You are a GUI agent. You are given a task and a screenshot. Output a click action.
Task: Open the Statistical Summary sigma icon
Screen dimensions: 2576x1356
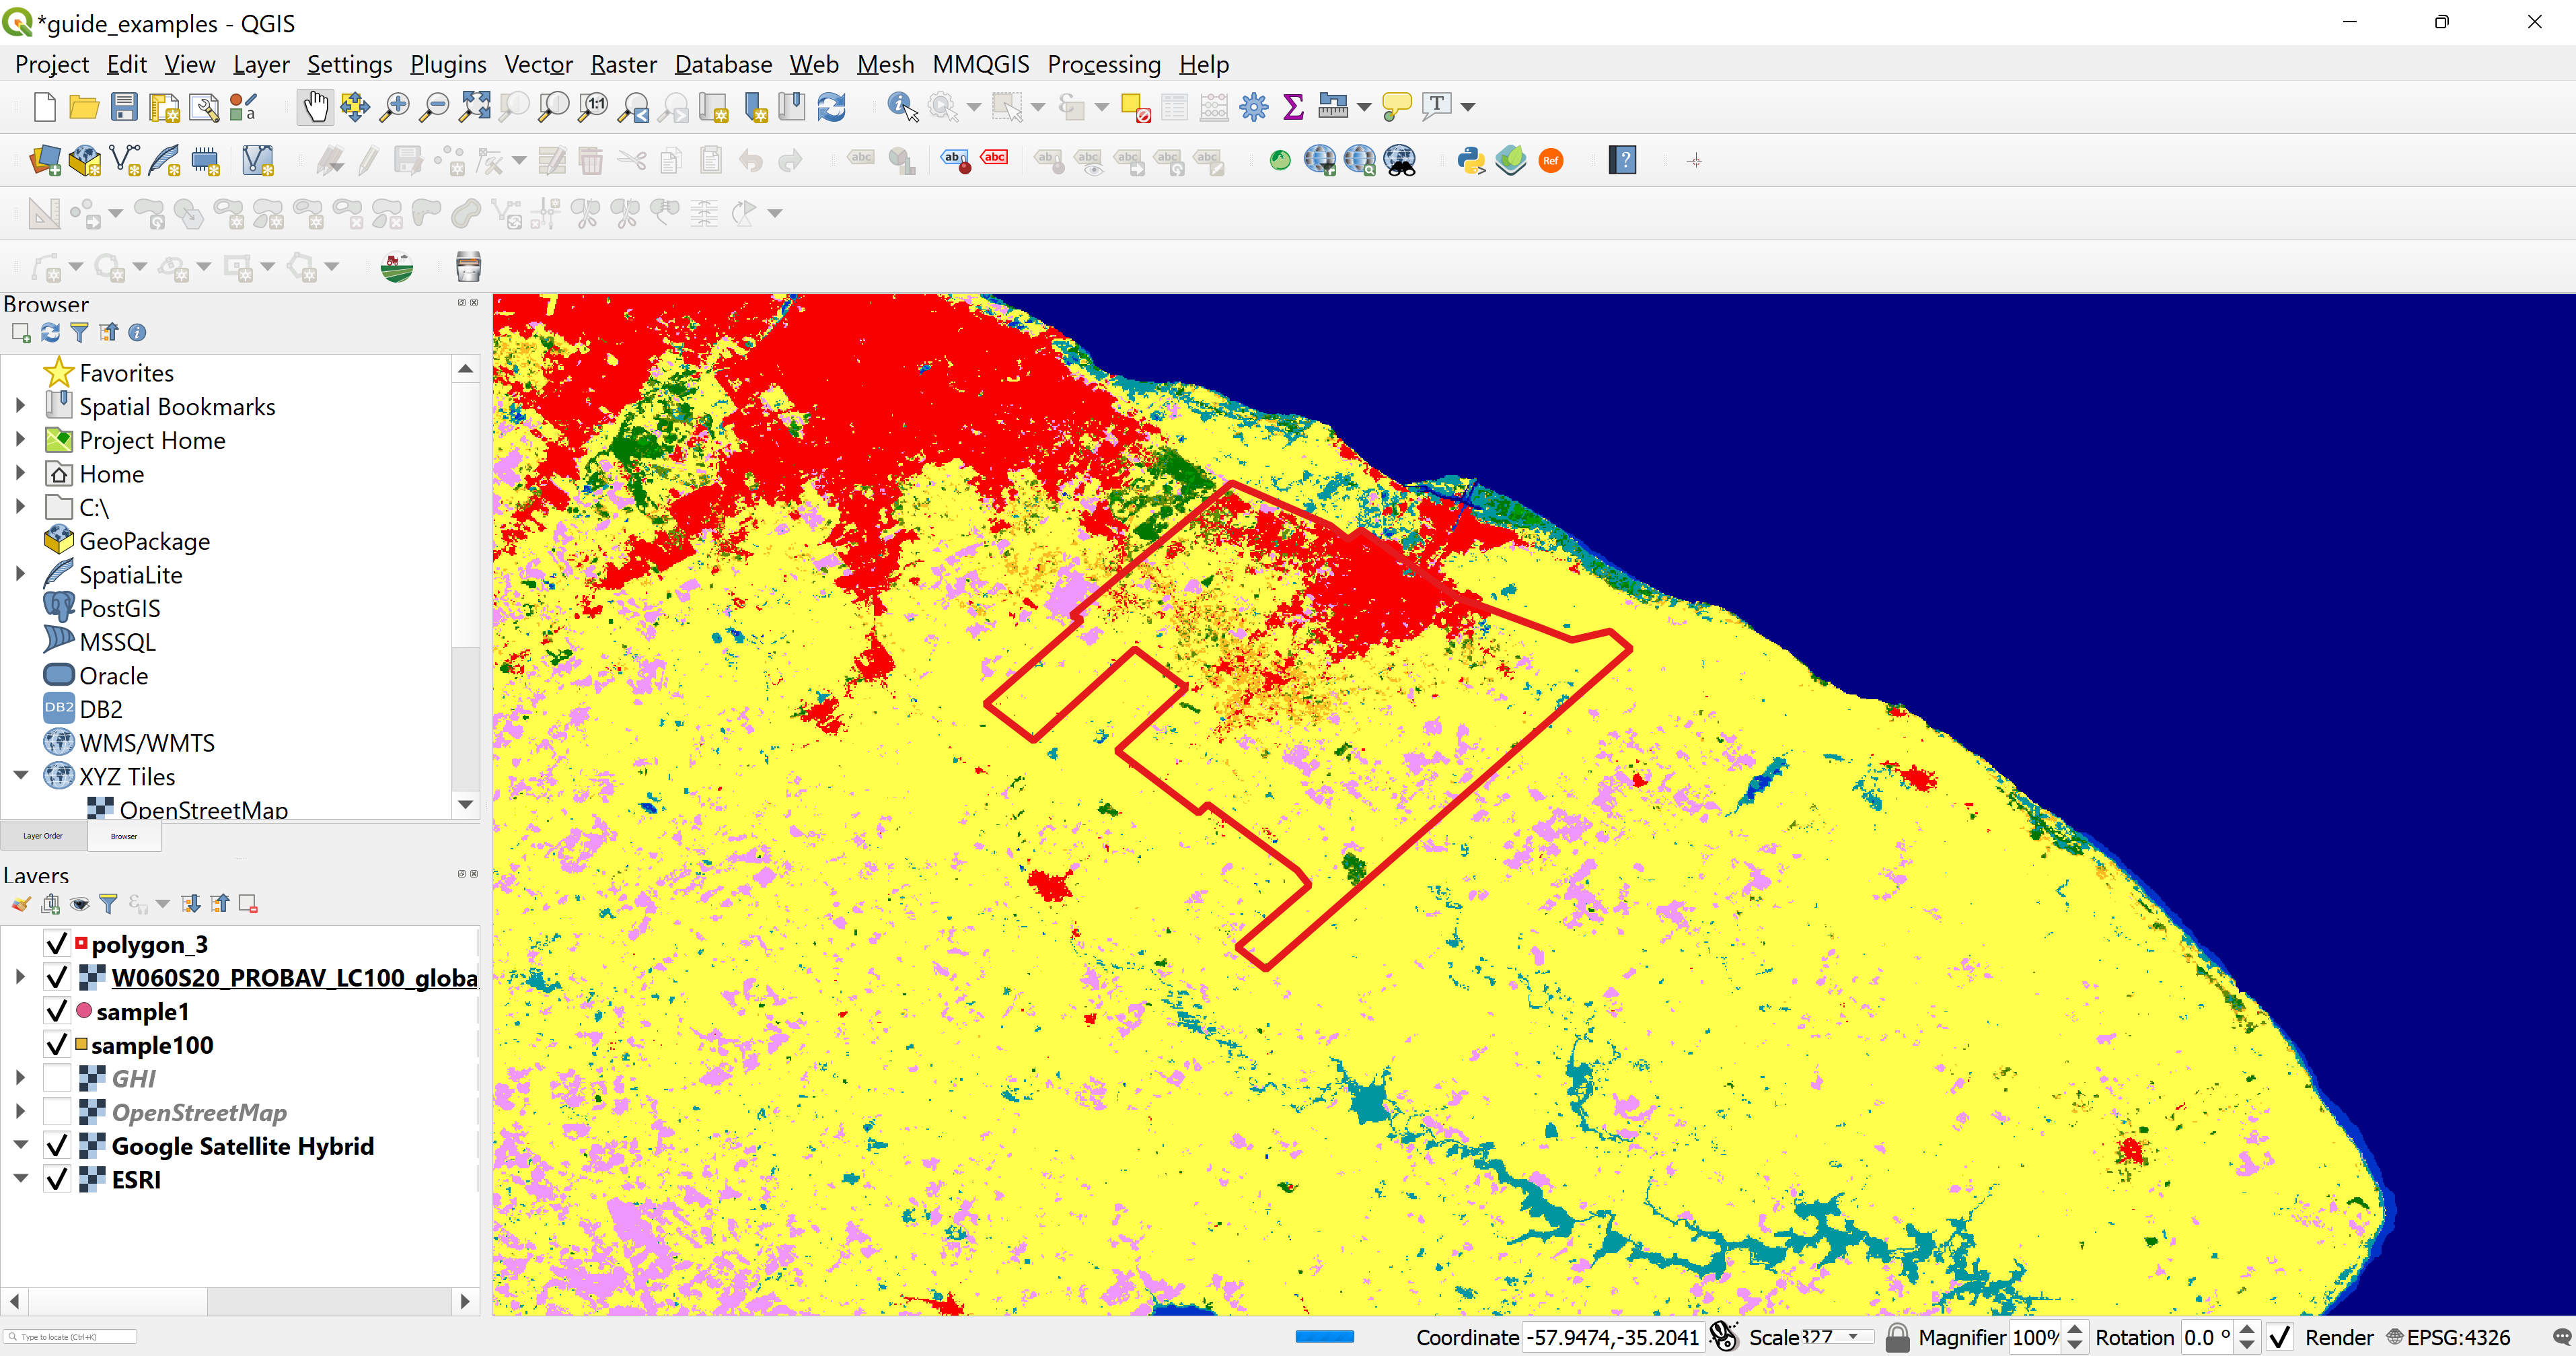pos(1293,106)
